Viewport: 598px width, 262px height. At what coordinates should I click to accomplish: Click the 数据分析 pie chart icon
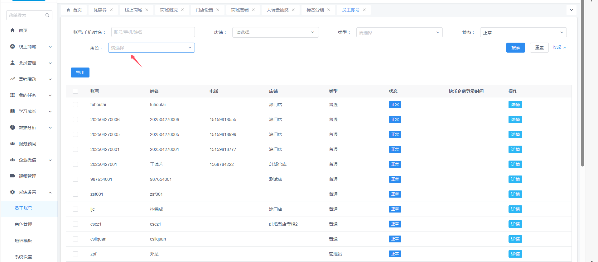12,127
